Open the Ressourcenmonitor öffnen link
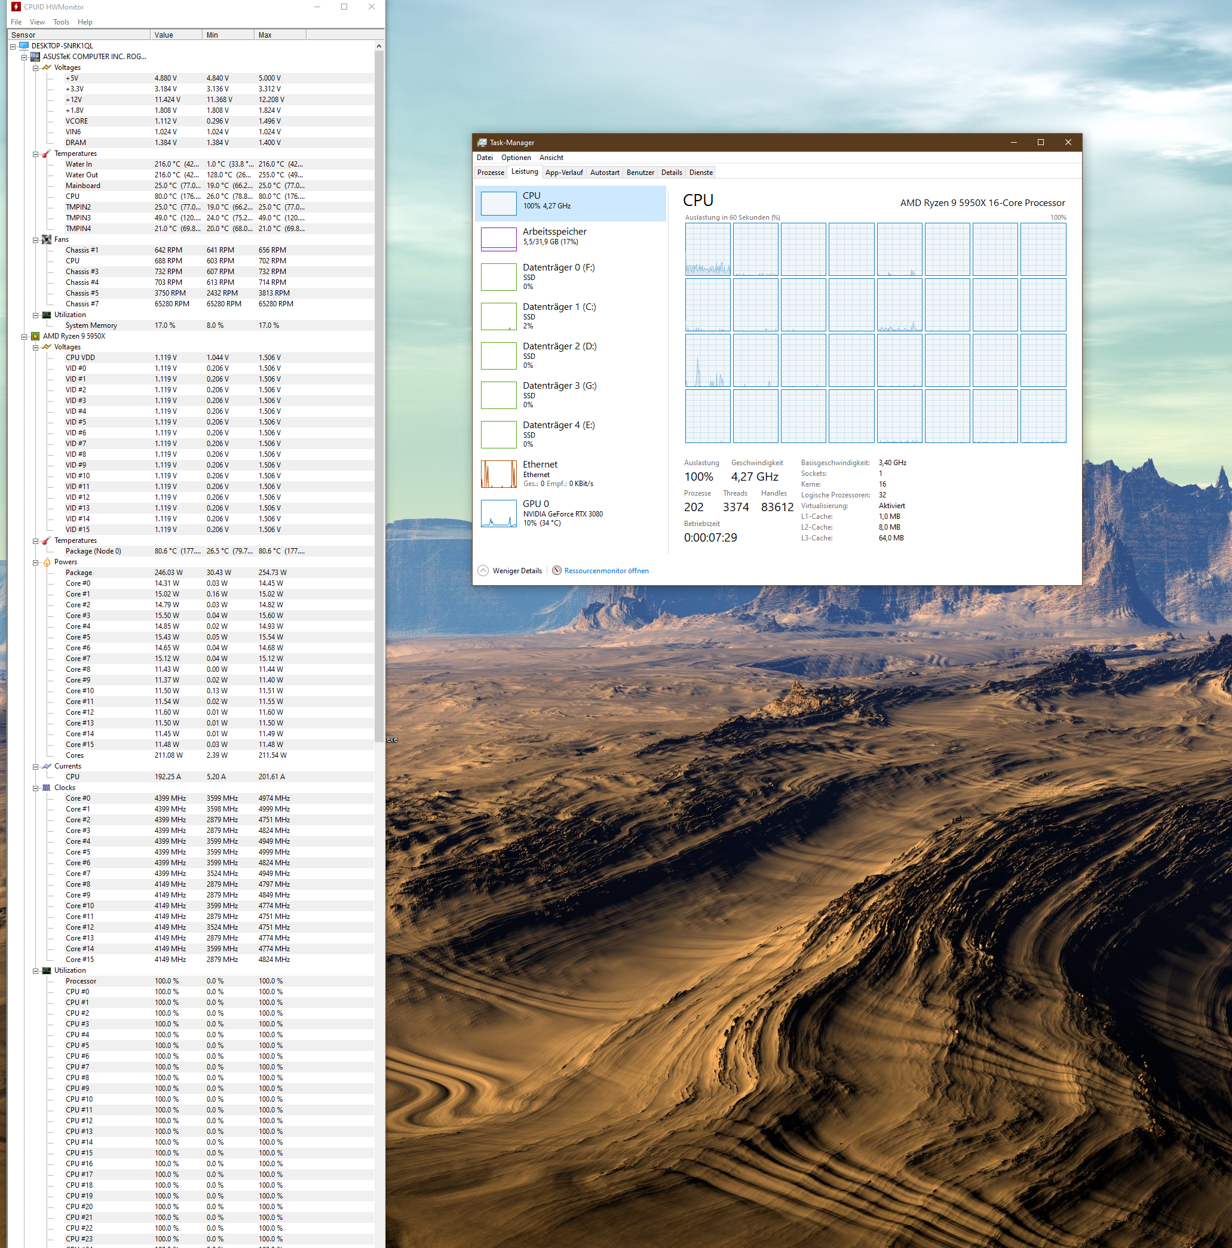This screenshot has width=1232, height=1248. pyautogui.click(x=606, y=570)
